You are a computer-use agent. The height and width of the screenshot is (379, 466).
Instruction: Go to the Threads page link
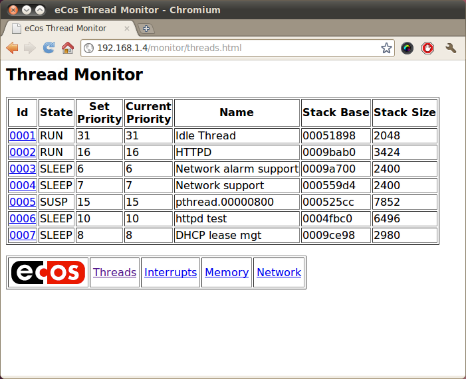point(115,272)
